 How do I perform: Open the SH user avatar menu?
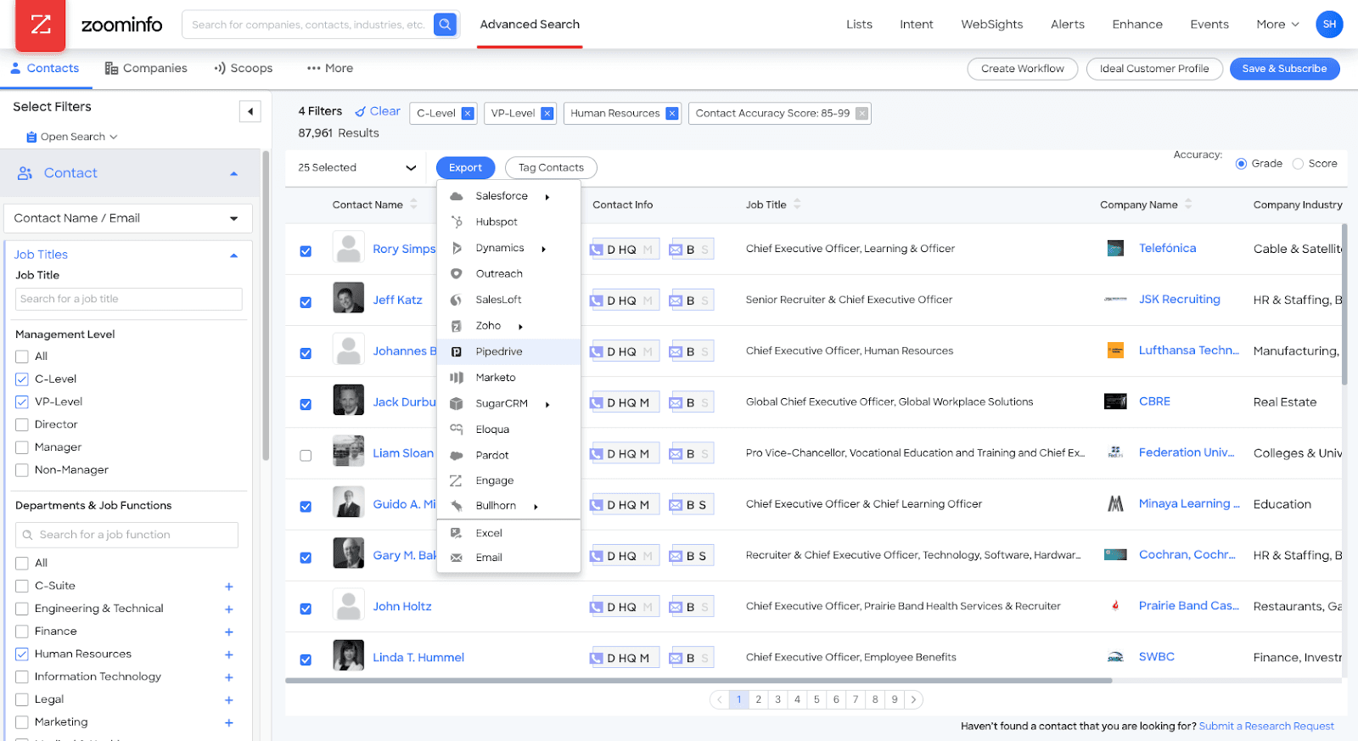[x=1329, y=25]
